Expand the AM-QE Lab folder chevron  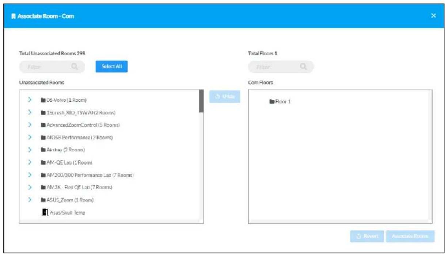tap(30, 162)
